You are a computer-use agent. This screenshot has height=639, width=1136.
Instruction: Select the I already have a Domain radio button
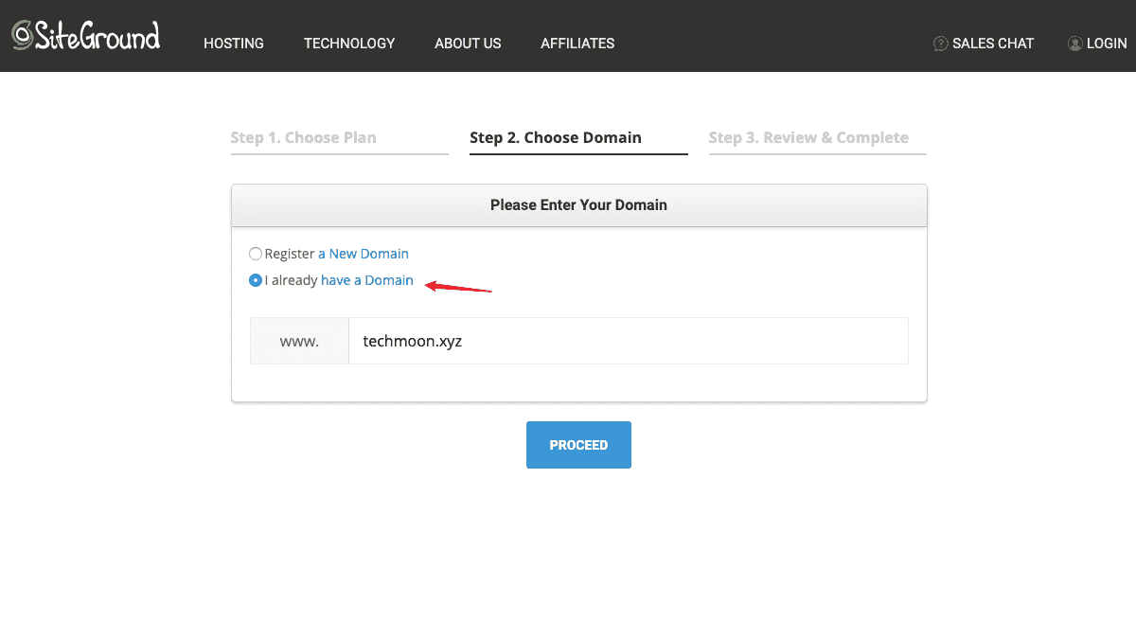256,280
